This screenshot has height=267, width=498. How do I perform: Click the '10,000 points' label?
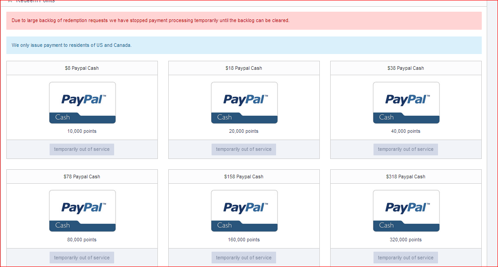[x=82, y=131]
